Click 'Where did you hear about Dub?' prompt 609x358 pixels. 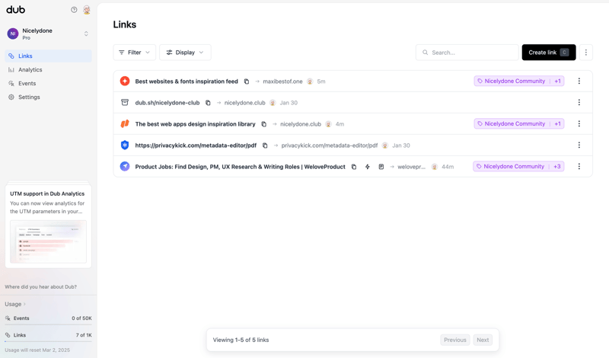tap(41, 287)
